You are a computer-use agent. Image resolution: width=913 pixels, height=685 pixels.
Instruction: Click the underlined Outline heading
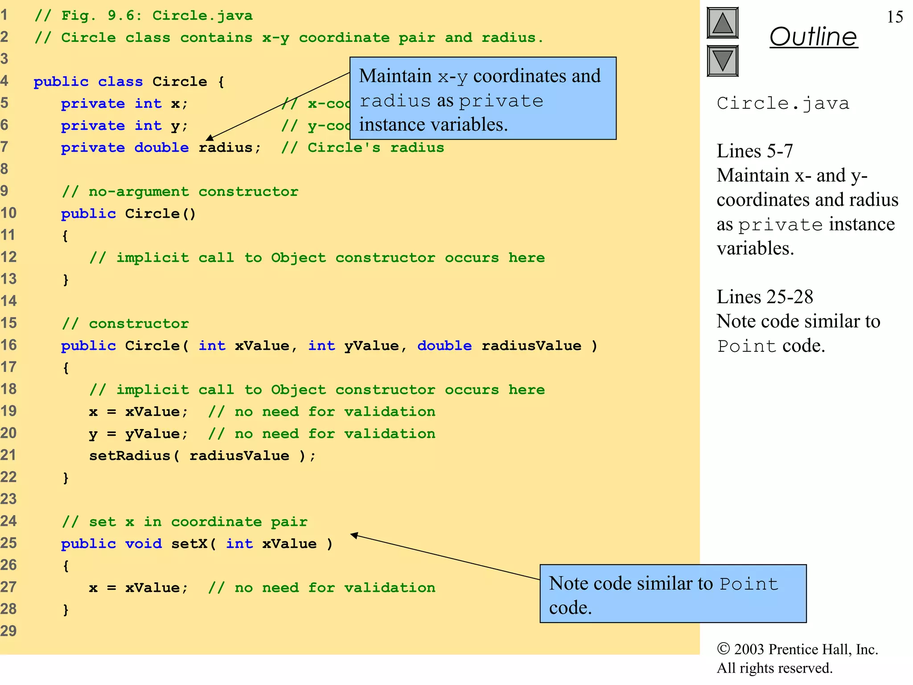click(813, 37)
